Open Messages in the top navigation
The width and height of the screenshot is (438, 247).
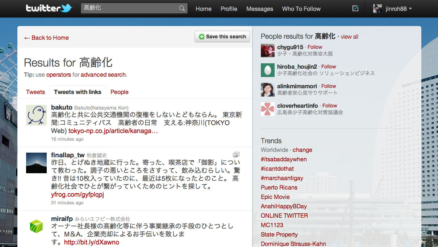click(260, 9)
